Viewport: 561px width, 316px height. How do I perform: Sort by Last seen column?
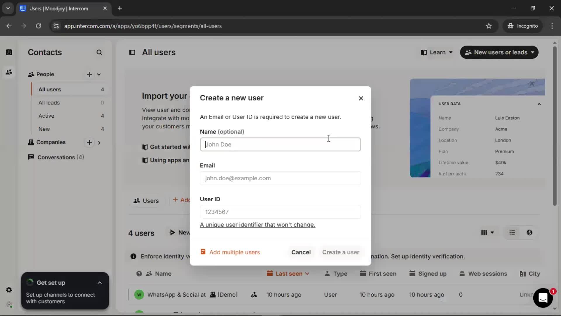pos(288,274)
